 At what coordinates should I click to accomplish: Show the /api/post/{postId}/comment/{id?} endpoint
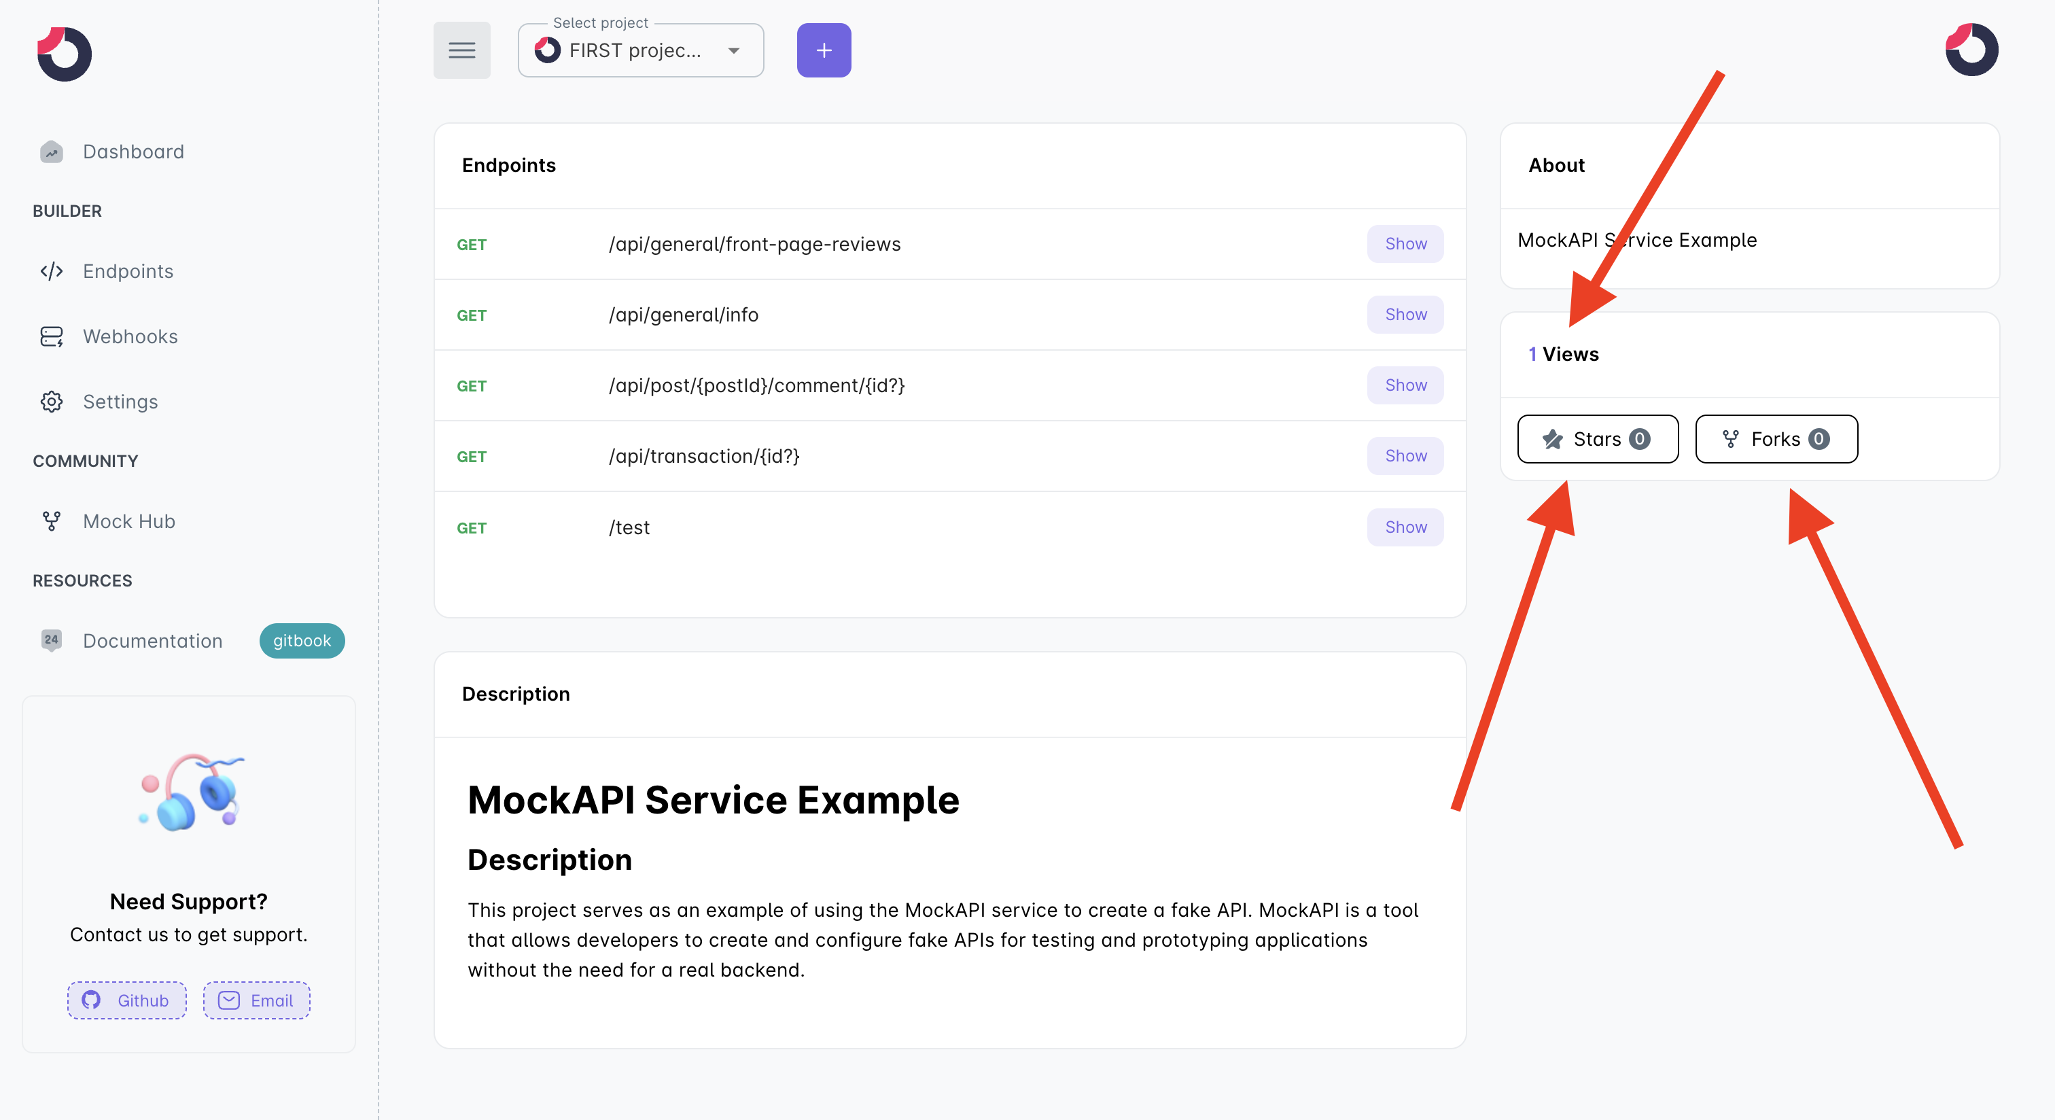tap(1405, 385)
